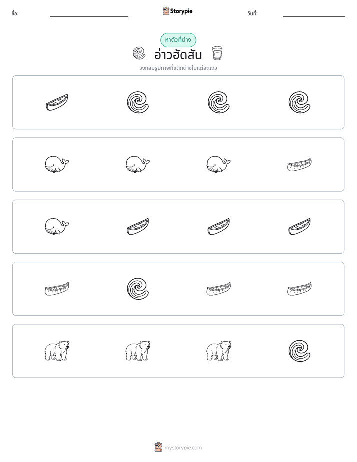
Task: Select the swirl icon beside the title
Action: pyautogui.click(x=139, y=53)
